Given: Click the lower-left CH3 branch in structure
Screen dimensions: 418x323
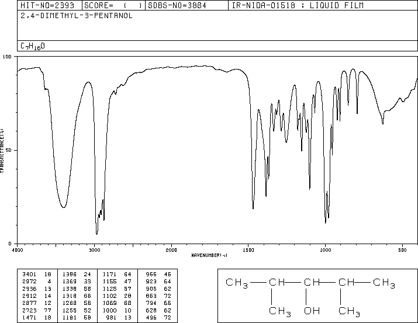Looking at the screenshot, I should [x=280, y=311].
